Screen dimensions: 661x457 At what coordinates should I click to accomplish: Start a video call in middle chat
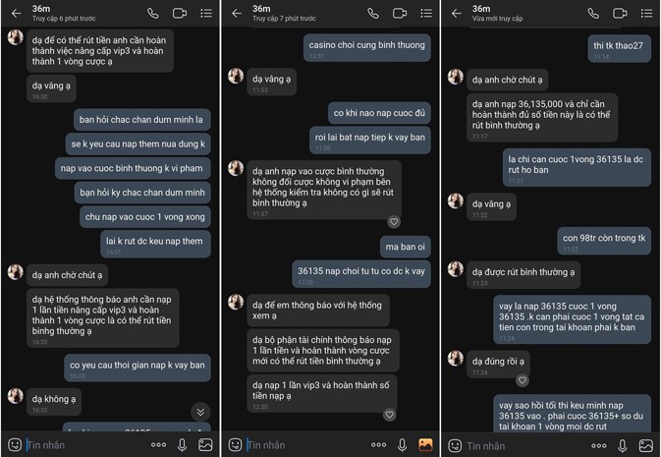400,14
